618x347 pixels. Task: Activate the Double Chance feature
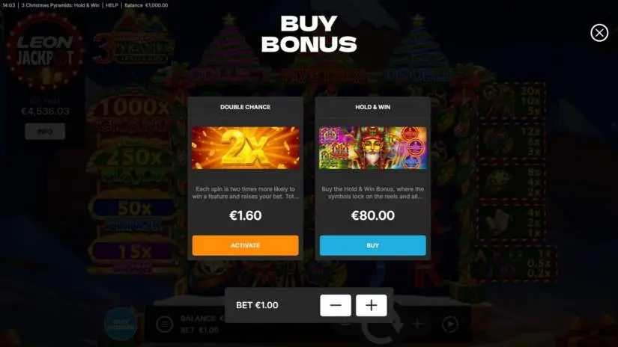(245, 245)
